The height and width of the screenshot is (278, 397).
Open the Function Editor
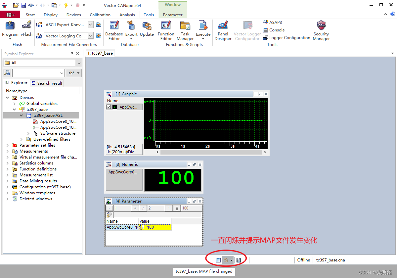click(166, 31)
